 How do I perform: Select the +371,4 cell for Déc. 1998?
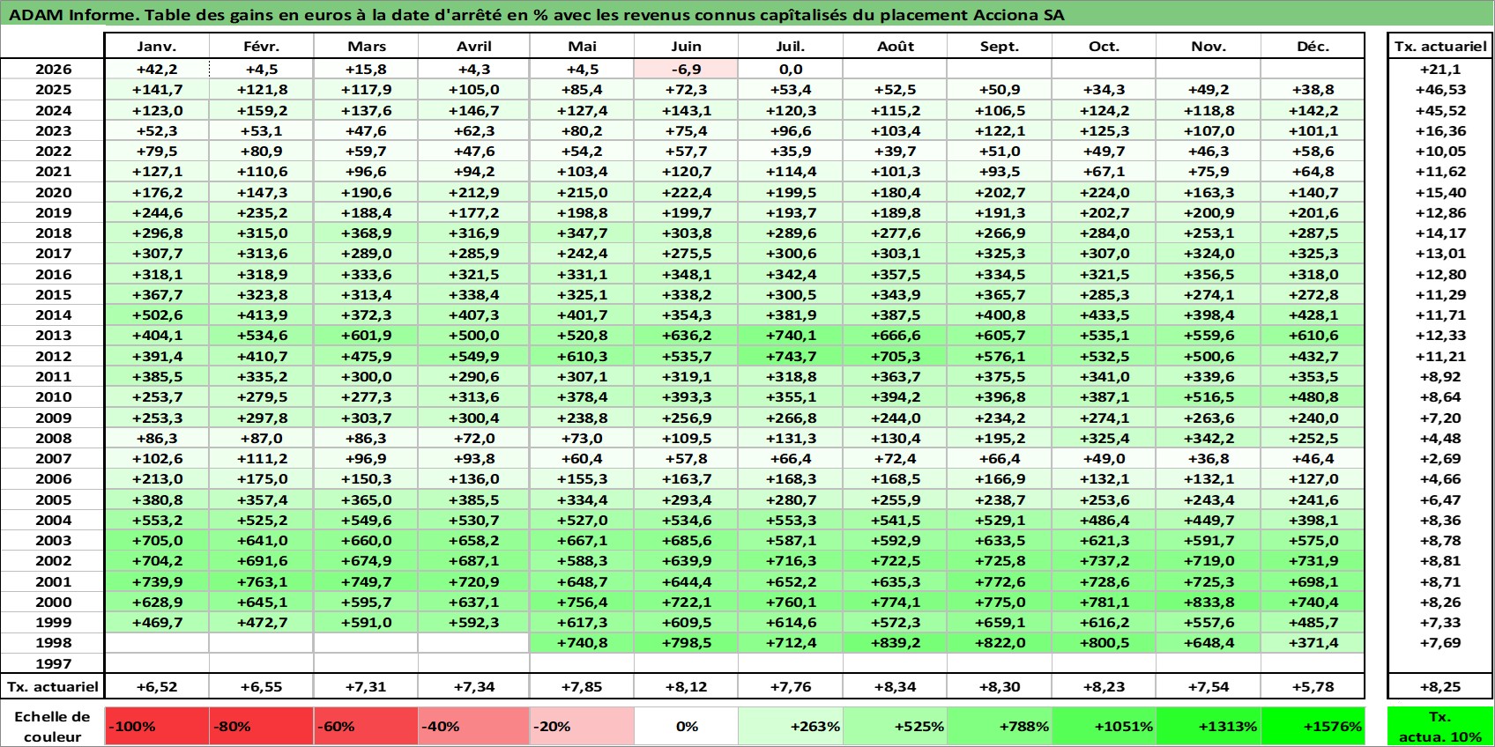coord(1313,642)
